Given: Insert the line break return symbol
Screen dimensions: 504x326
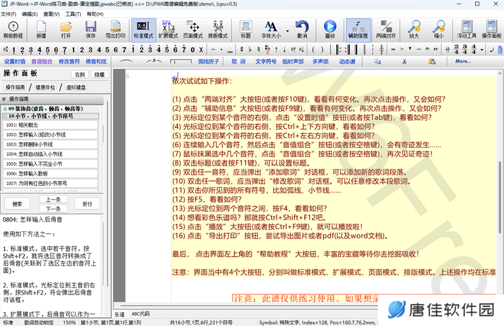Looking at the screenshot, I should pyautogui.click(x=492, y=50).
